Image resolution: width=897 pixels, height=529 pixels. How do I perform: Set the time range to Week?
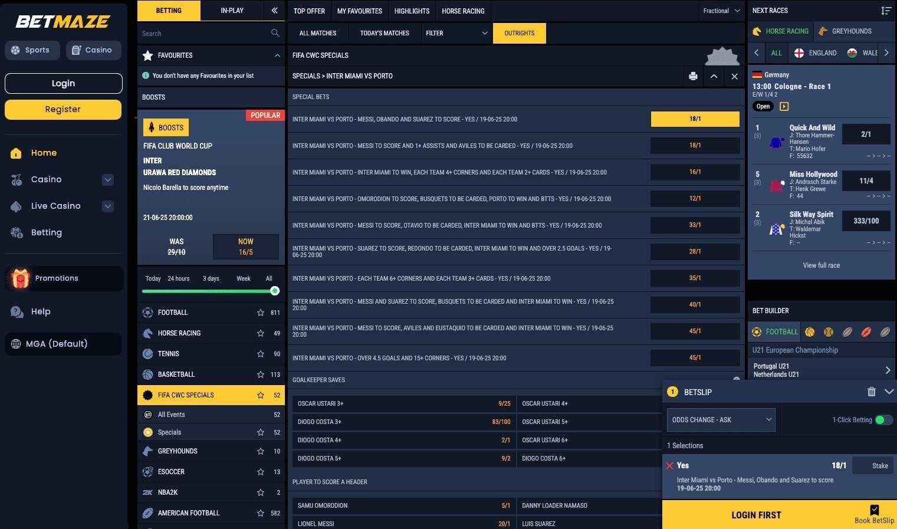click(244, 278)
